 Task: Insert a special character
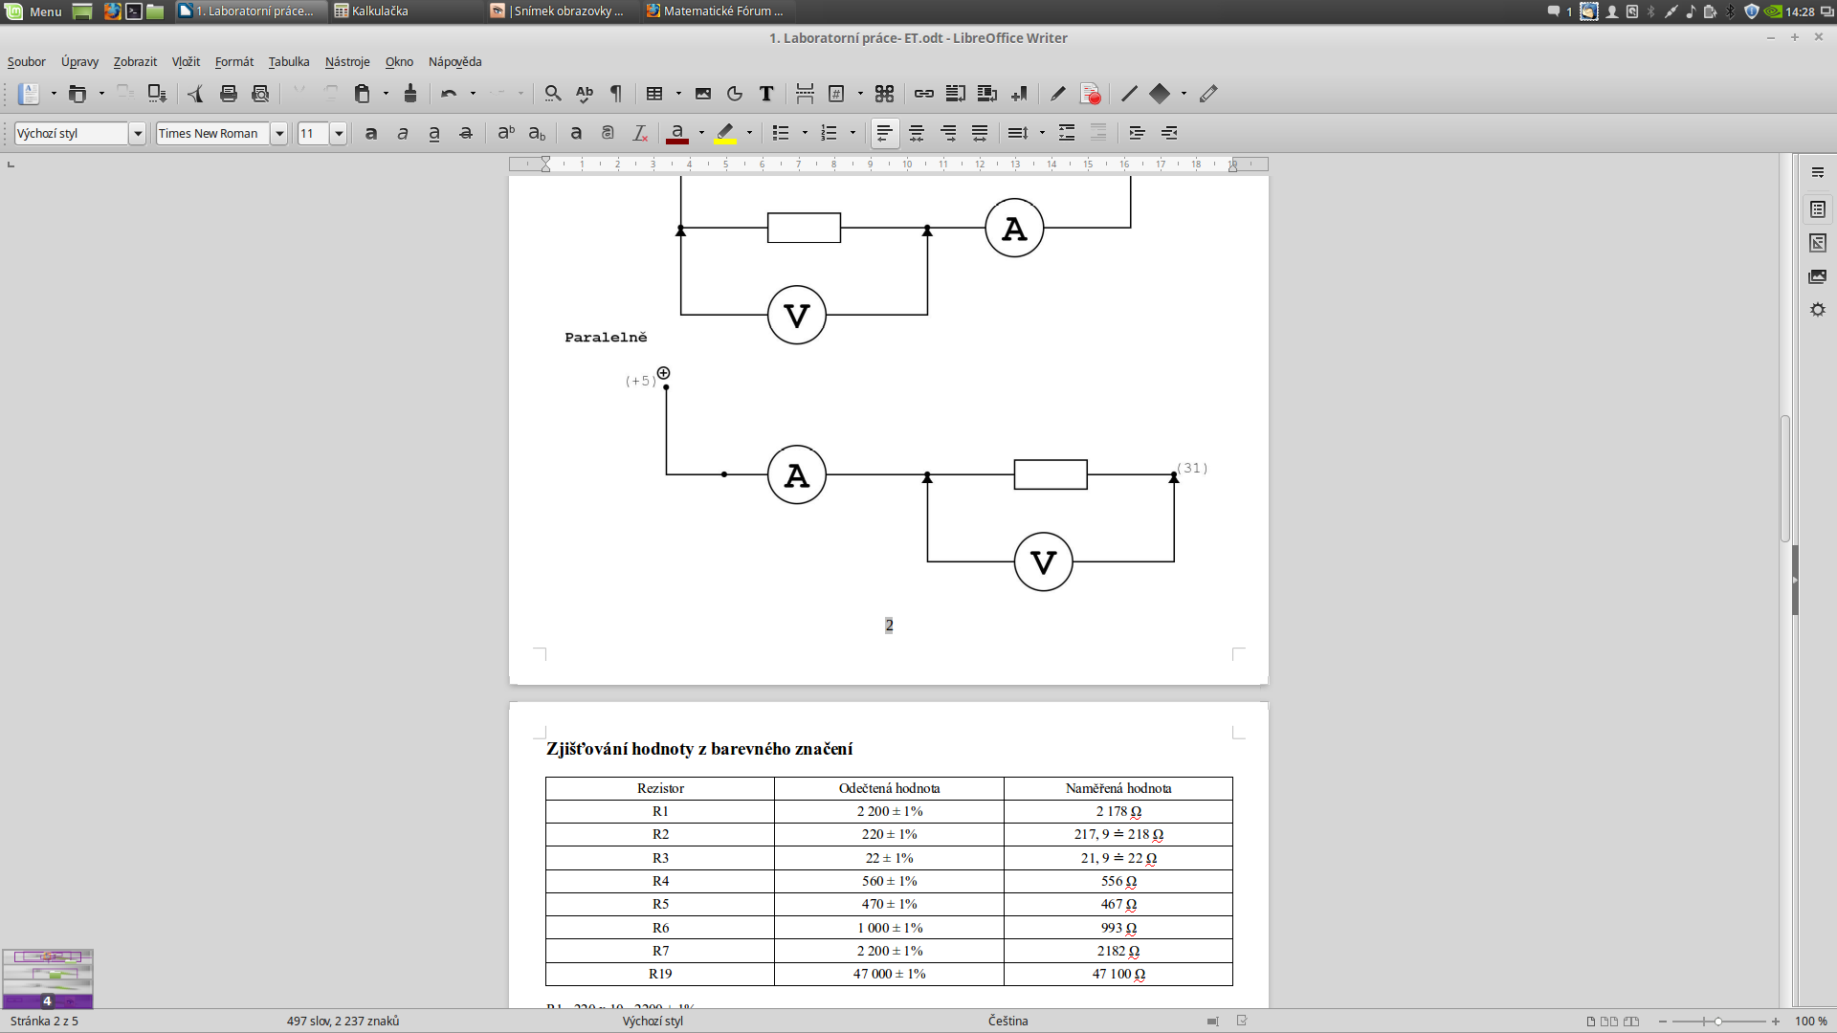(884, 94)
